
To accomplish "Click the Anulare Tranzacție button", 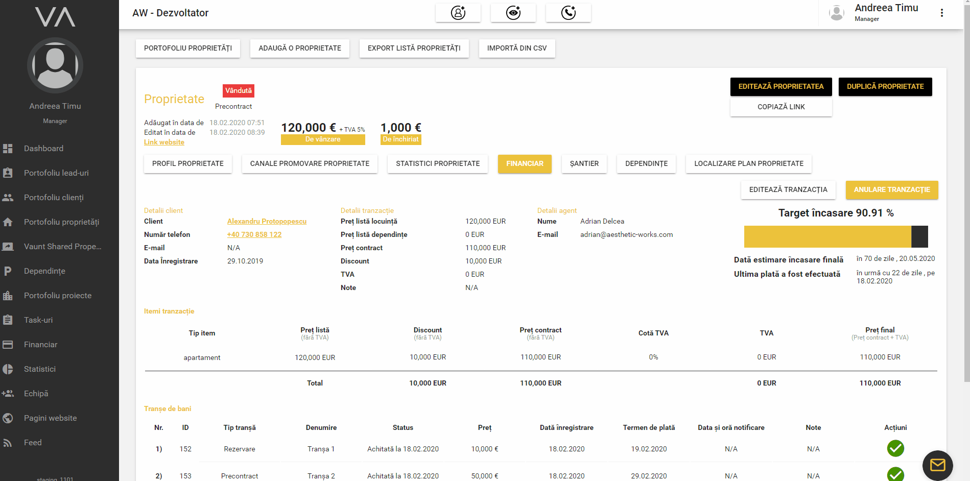I will (x=892, y=190).
